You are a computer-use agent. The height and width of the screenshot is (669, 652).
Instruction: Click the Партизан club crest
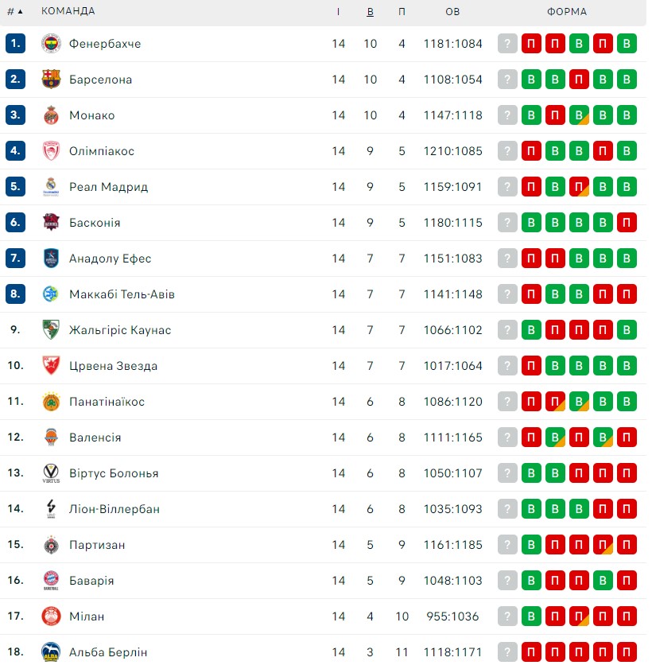(51, 545)
